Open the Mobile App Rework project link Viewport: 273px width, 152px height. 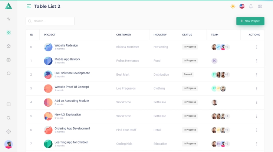(67, 59)
